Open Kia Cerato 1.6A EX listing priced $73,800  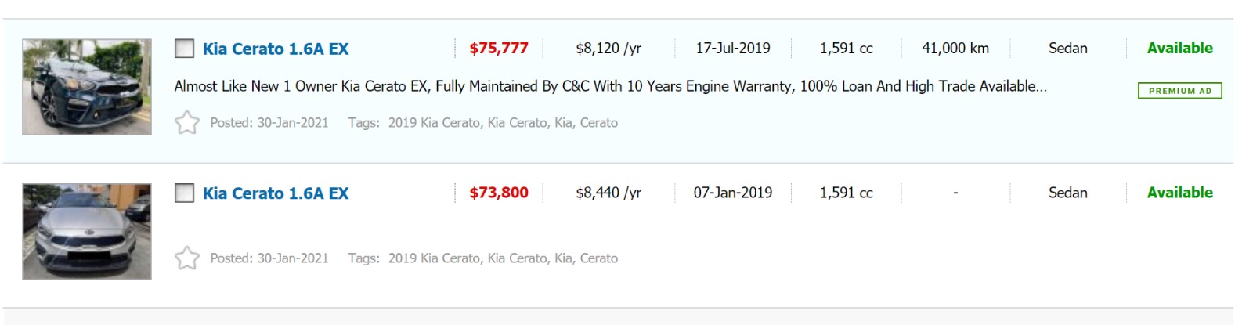click(276, 193)
